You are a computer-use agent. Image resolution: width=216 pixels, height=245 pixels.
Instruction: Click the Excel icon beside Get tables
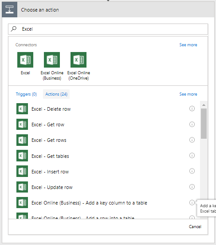[22, 156]
